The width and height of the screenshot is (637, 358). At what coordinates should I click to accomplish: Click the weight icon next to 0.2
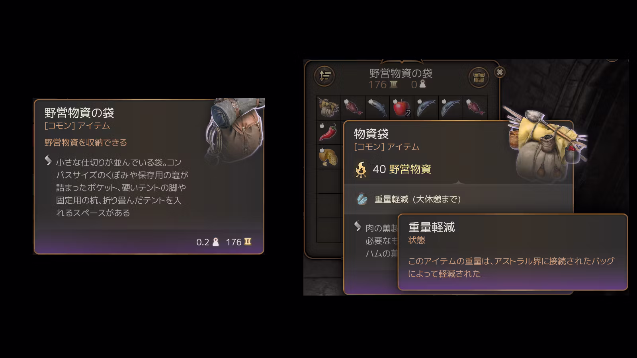tap(216, 242)
